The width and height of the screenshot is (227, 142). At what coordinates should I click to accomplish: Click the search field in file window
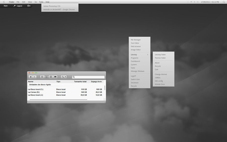pos(88,77)
